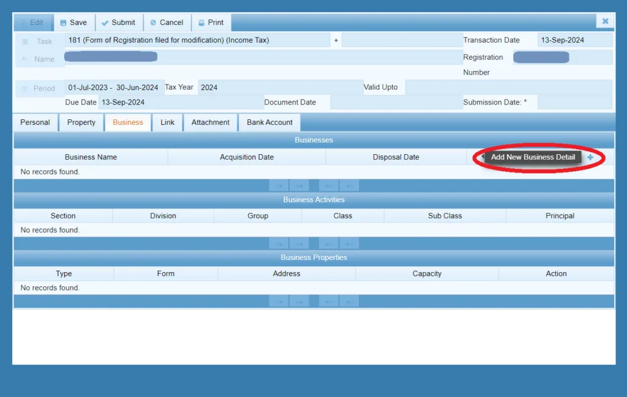This screenshot has width=627, height=397.
Task: Click the Add New Business Detail button
Action: click(531, 157)
